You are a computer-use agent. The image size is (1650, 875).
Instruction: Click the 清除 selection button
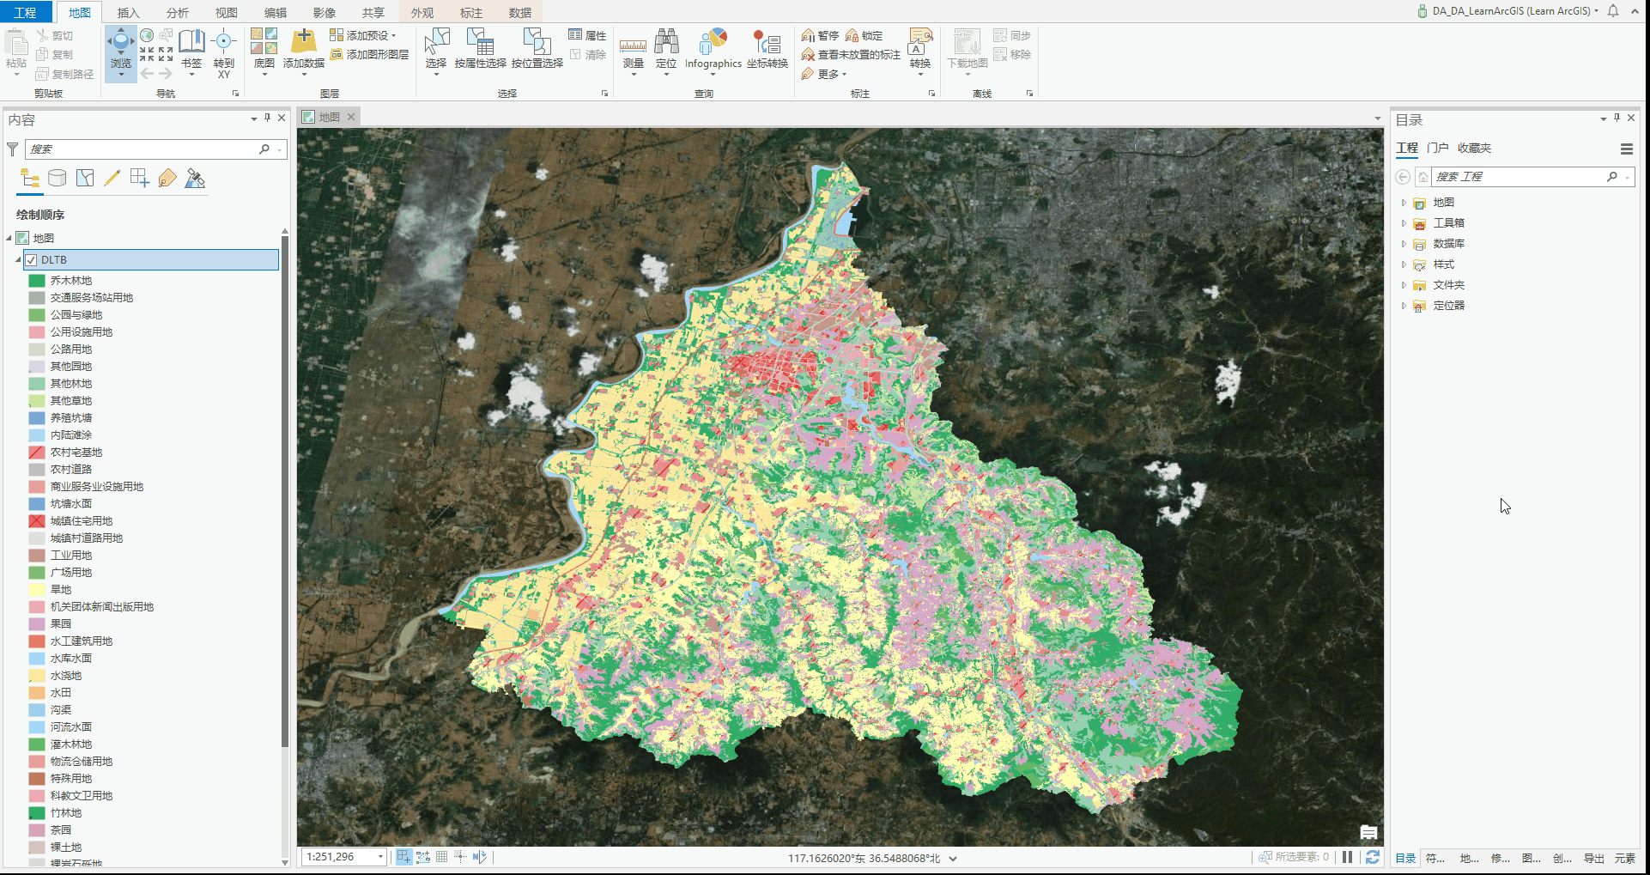(587, 54)
